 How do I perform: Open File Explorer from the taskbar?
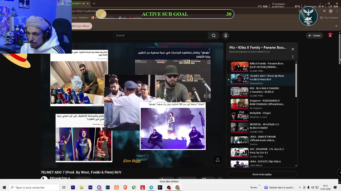[82, 188]
